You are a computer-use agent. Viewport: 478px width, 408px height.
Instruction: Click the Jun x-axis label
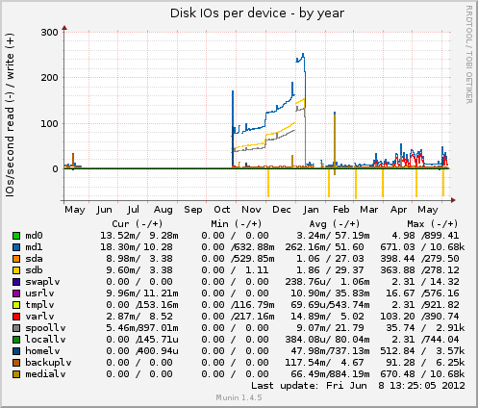(x=105, y=210)
